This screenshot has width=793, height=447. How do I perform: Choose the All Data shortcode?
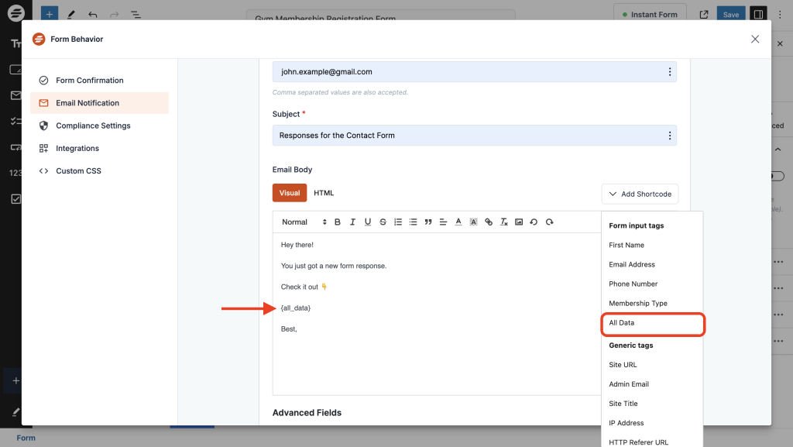(622, 323)
